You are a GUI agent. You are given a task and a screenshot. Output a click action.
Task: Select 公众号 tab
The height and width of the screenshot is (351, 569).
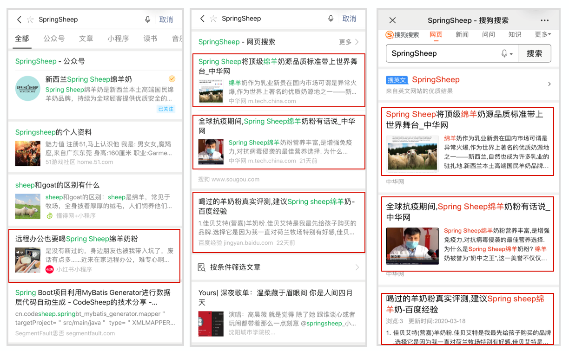54,39
